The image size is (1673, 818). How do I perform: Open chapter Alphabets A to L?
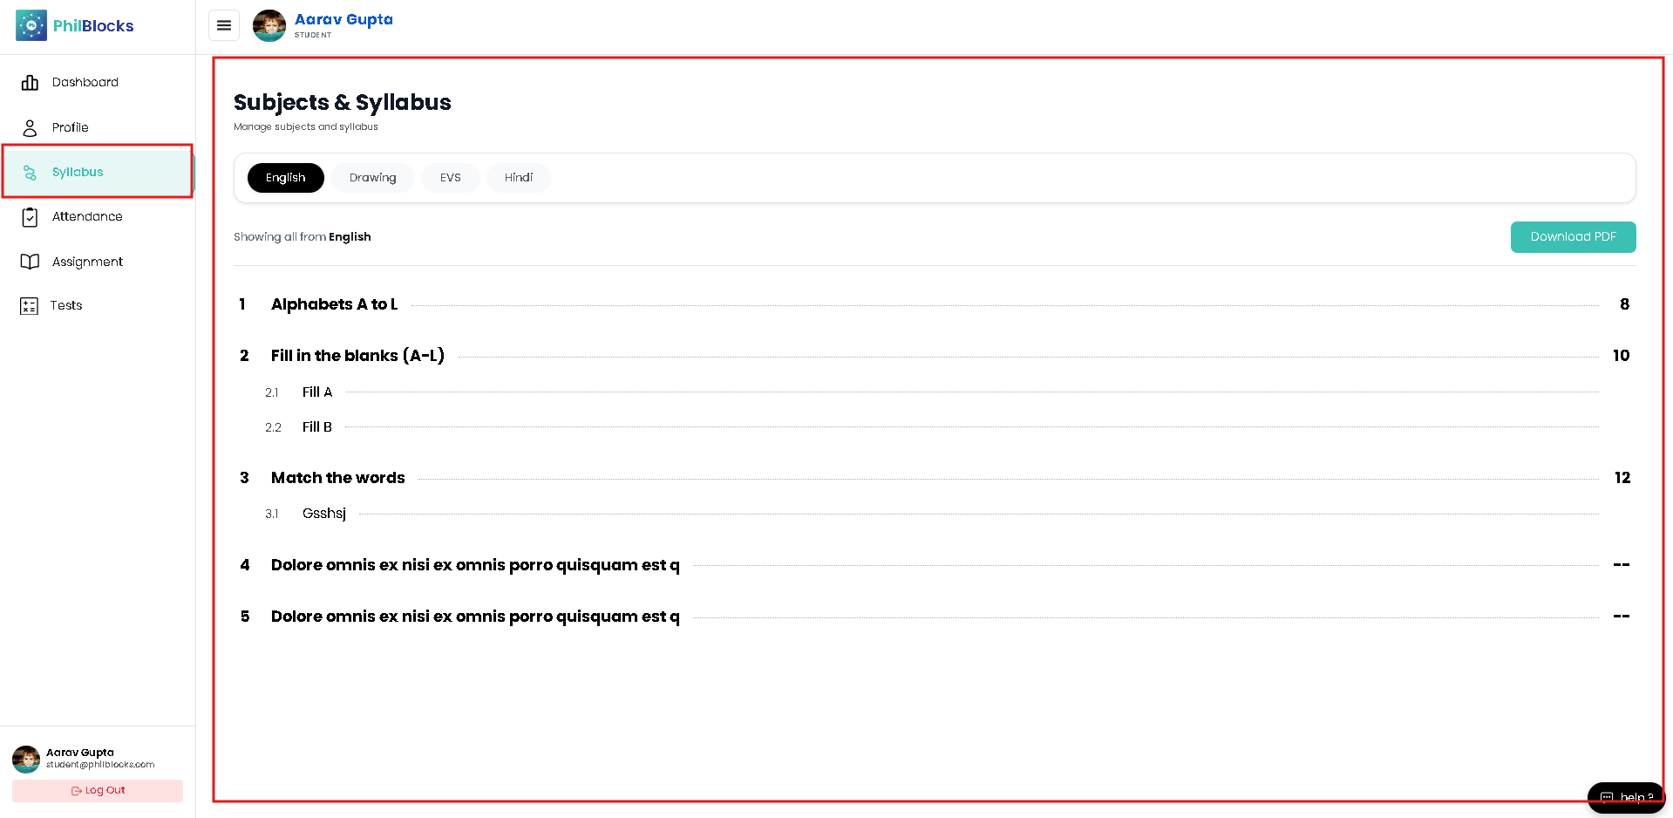point(335,304)
